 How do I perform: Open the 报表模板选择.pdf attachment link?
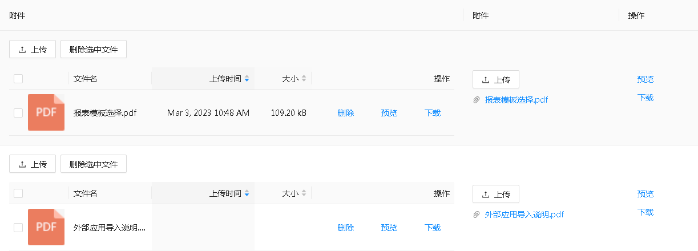pos(516,100)
